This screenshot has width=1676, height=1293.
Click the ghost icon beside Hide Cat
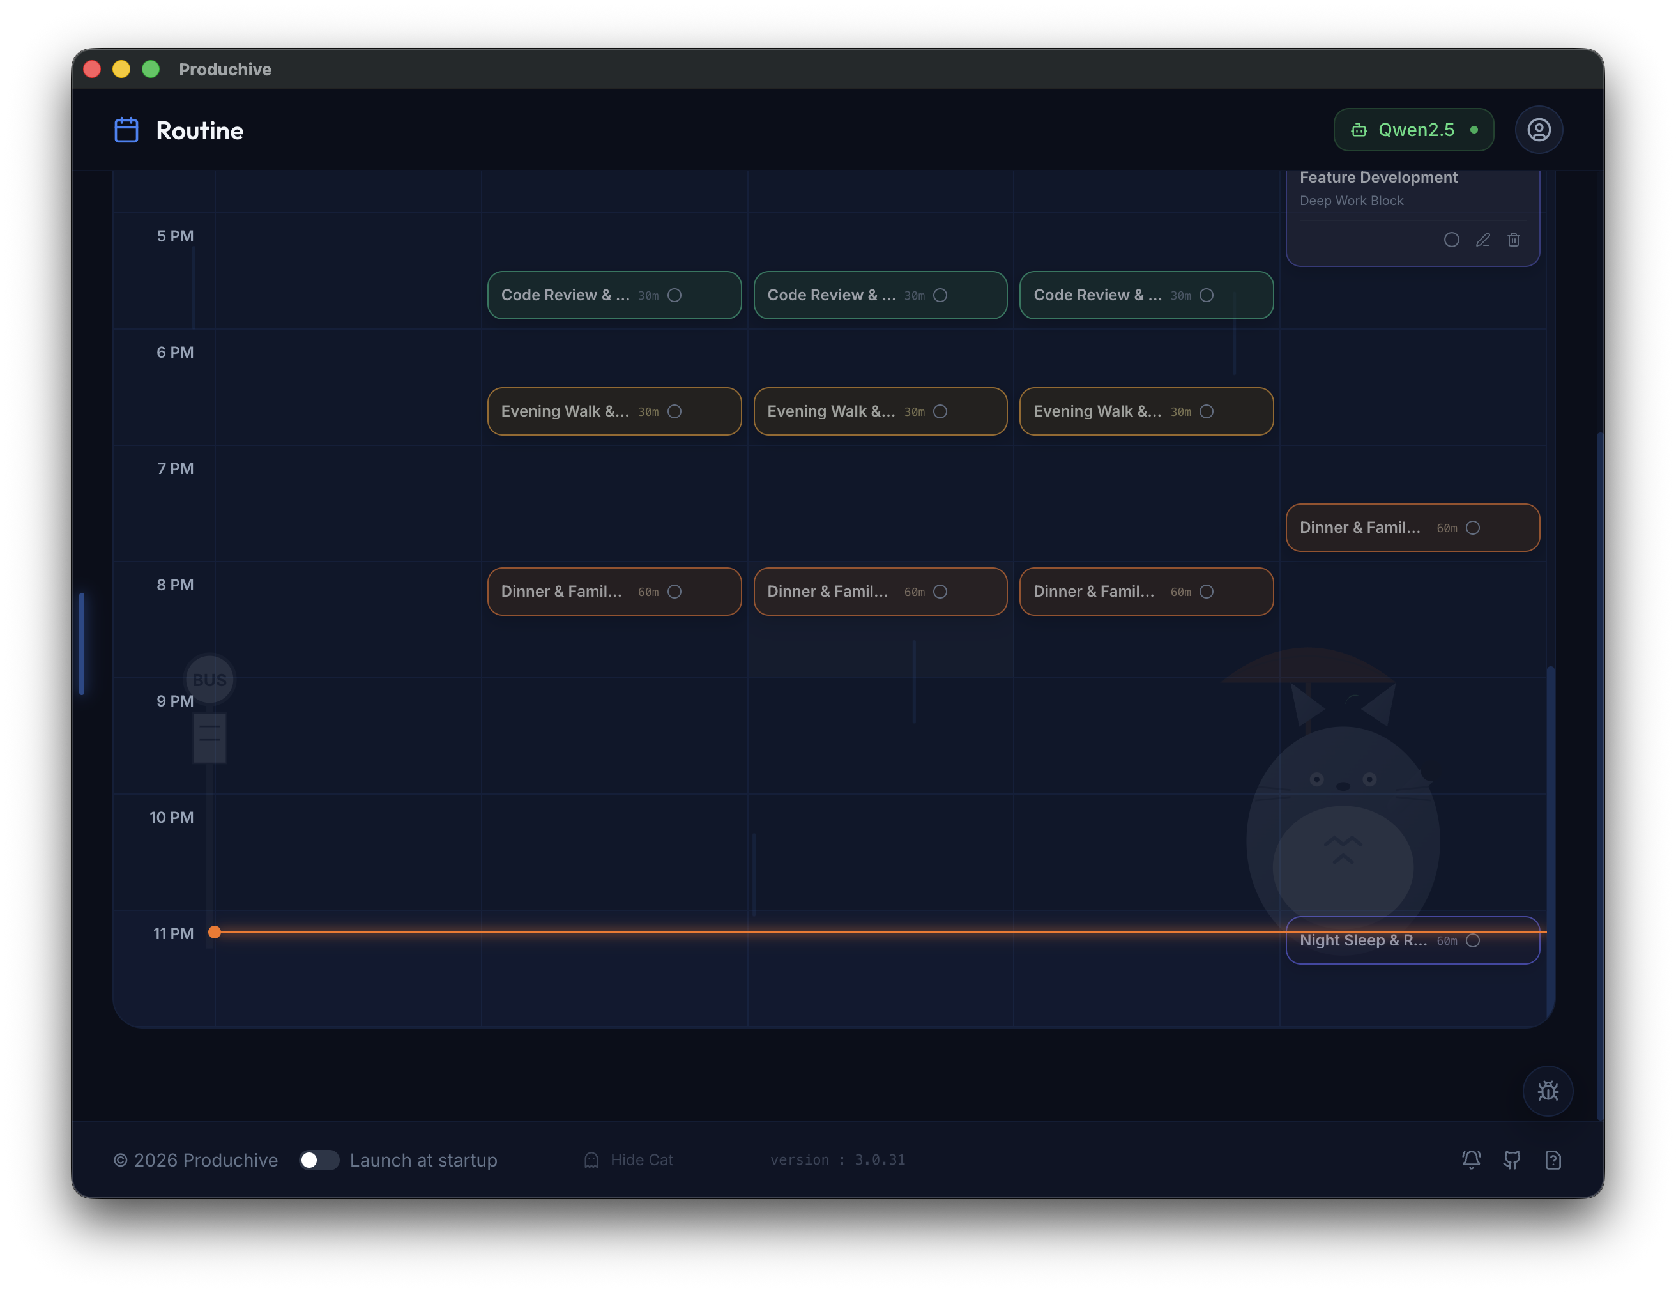591,1159
